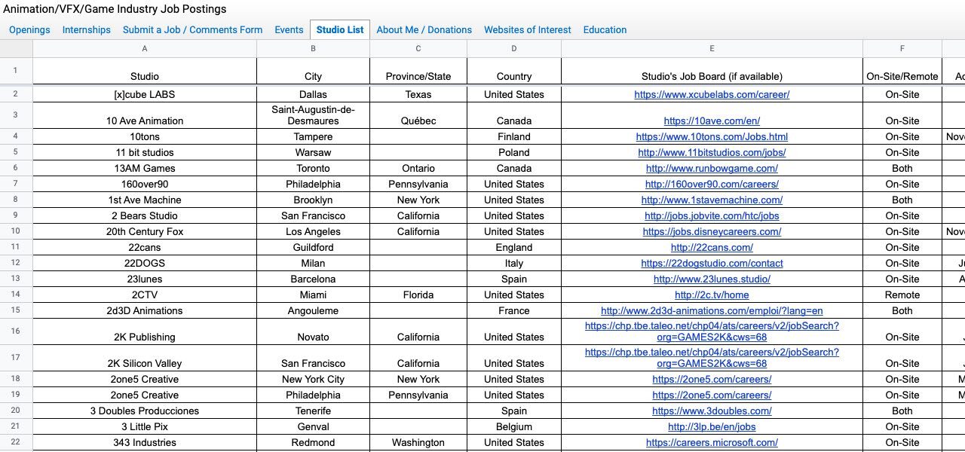Switch to the Openings tab
The height and width of the screenshot is (452, 965).
(x=29, y=30)
